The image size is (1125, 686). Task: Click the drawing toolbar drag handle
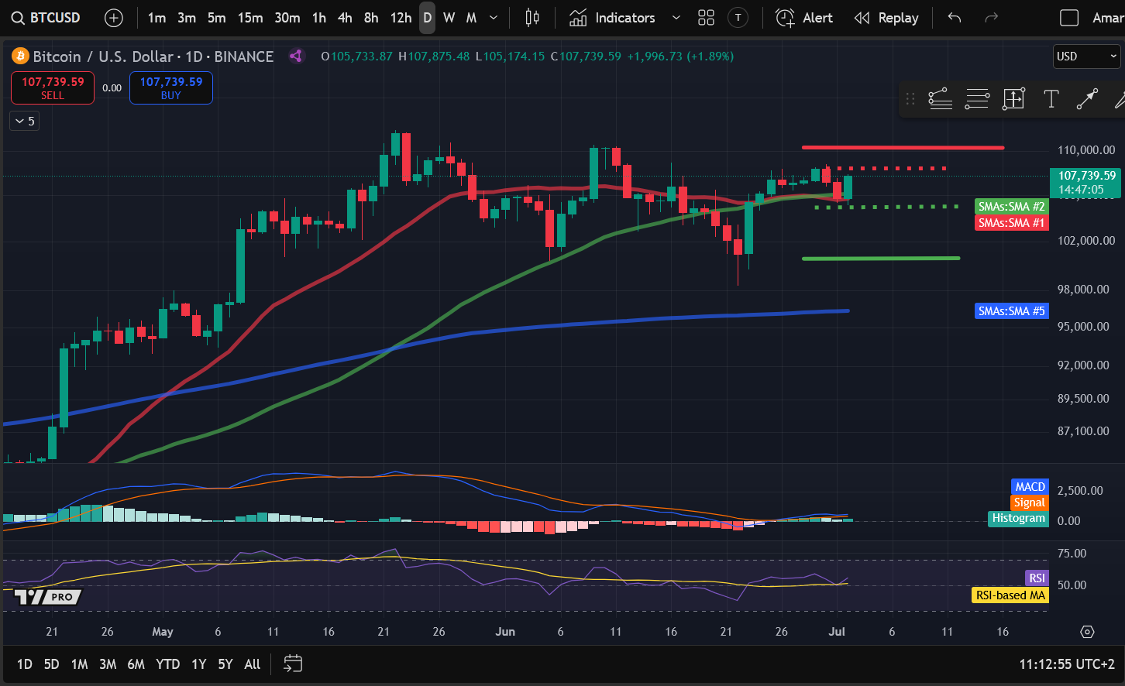[x=910, y=98]
